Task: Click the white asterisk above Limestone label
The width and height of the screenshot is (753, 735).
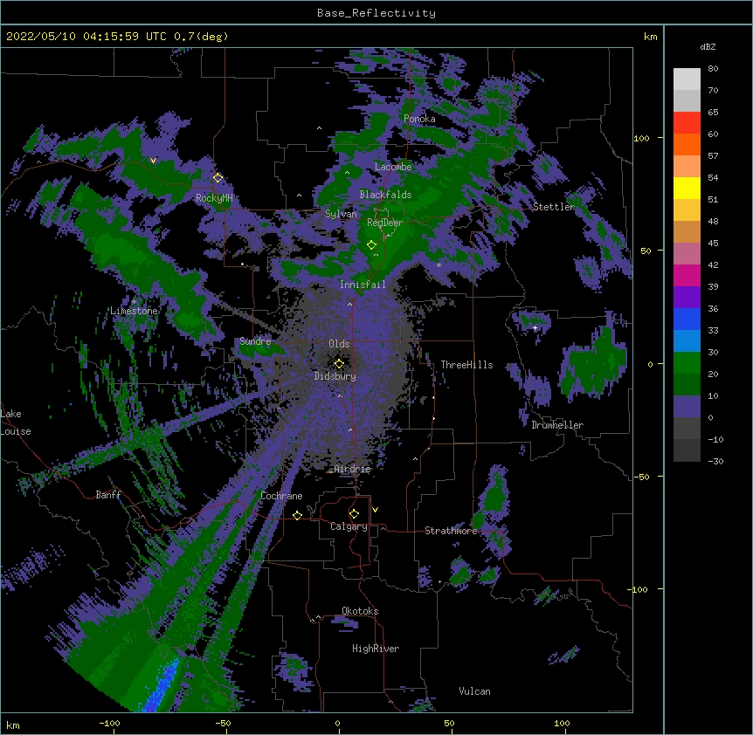Action: point(134,302)
